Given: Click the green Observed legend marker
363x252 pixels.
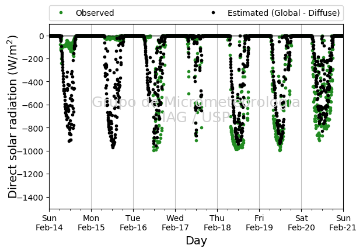Looking at the screenshot, I should 61,13.
